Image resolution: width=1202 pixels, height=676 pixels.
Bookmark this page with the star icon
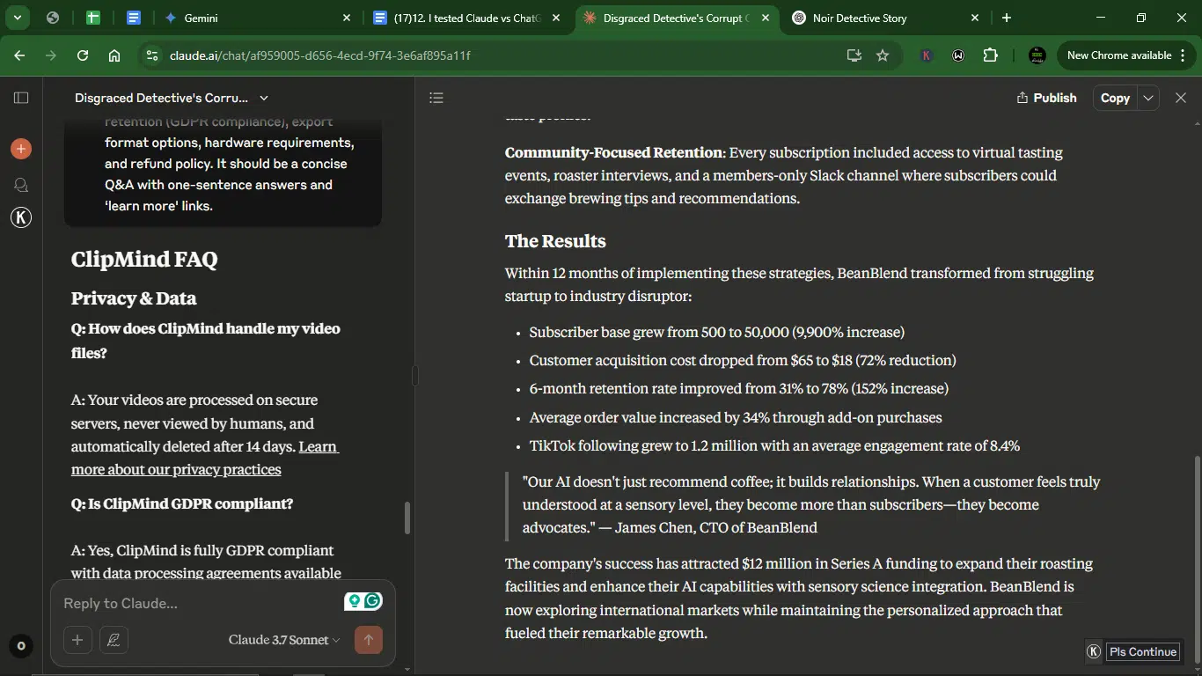pos(883,55)
